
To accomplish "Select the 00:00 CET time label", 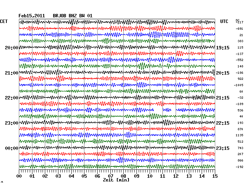I will click(12, 148).
